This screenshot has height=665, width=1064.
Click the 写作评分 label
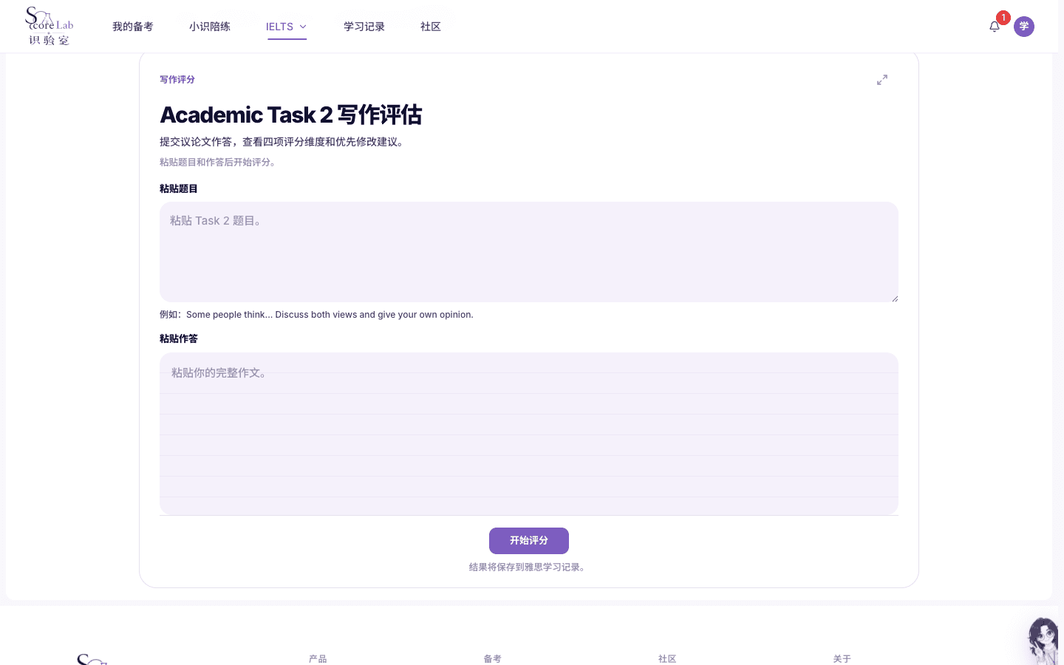click(177, 80)
